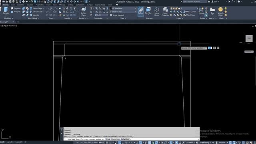This screenshot has height=144, width=256.
Task: Open the Home ribbon tab
Action: [5, 5]
